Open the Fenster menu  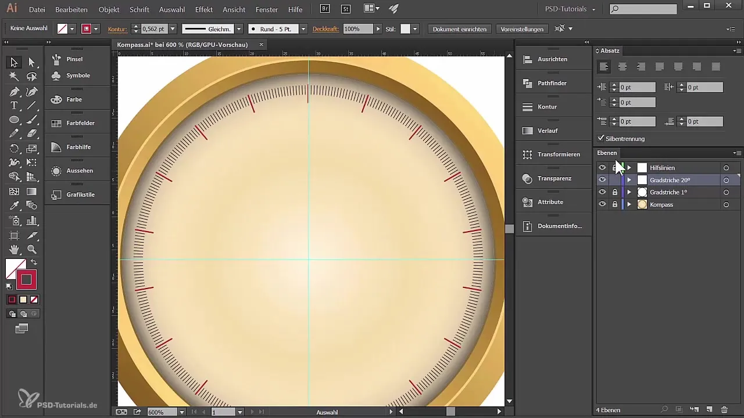click(x=267, y=9)
